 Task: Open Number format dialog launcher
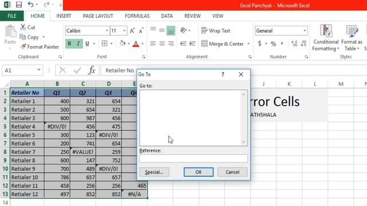click(306, 57)
